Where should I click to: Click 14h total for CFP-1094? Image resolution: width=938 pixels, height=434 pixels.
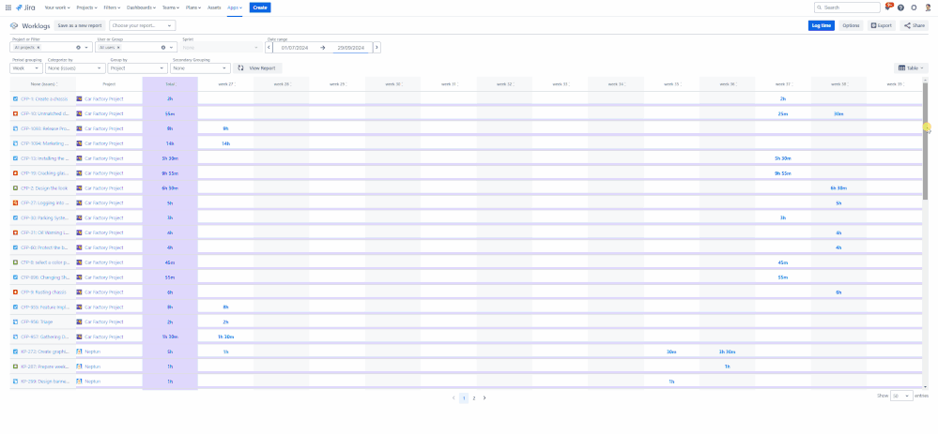tap(170, 143)
